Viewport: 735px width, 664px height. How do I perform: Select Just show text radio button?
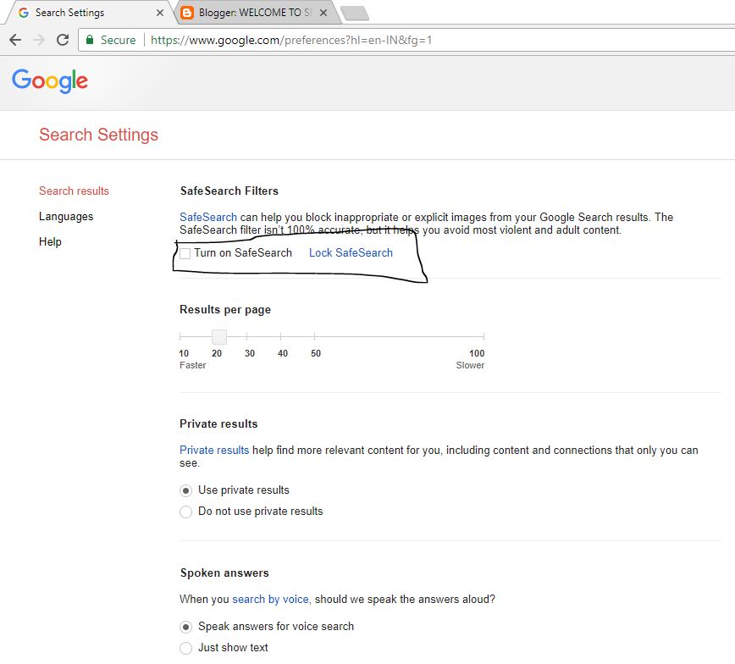[185, 648]
